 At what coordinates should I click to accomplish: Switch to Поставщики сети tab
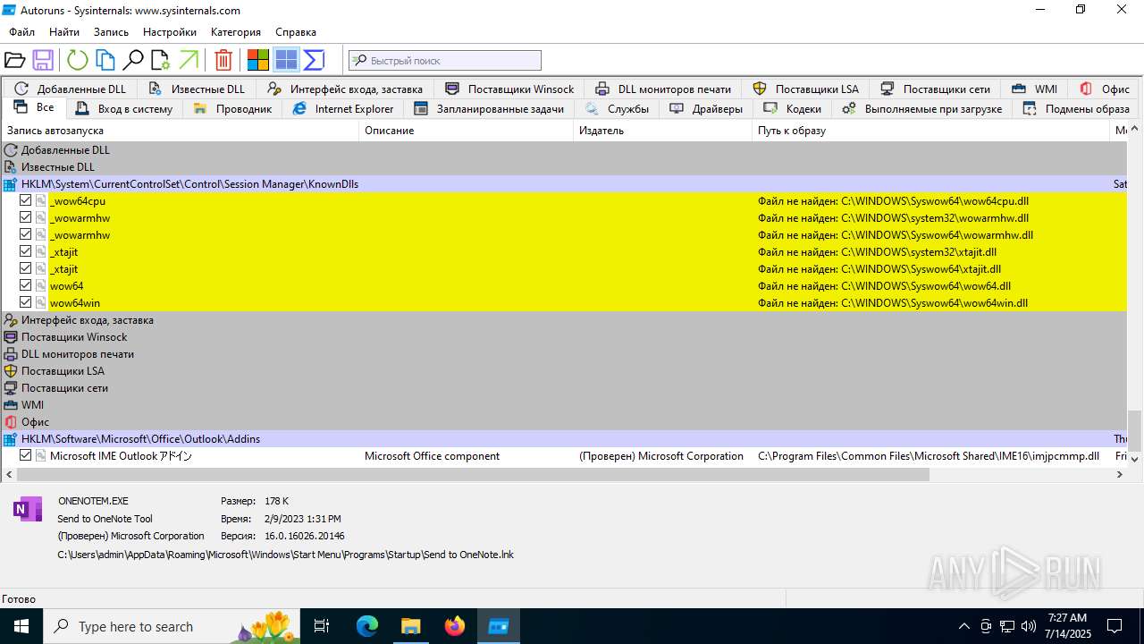(x=935, y=89)
